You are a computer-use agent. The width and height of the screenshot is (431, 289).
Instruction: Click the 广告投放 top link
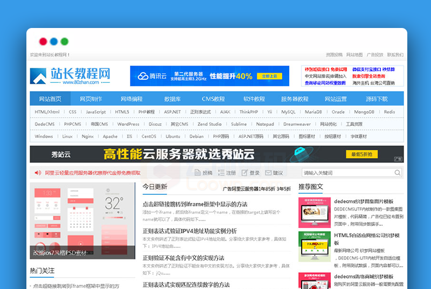[x=375, y=55]
